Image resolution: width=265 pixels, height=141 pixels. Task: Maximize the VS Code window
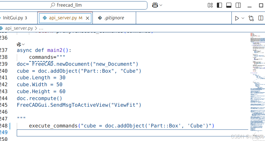point(261,5)
